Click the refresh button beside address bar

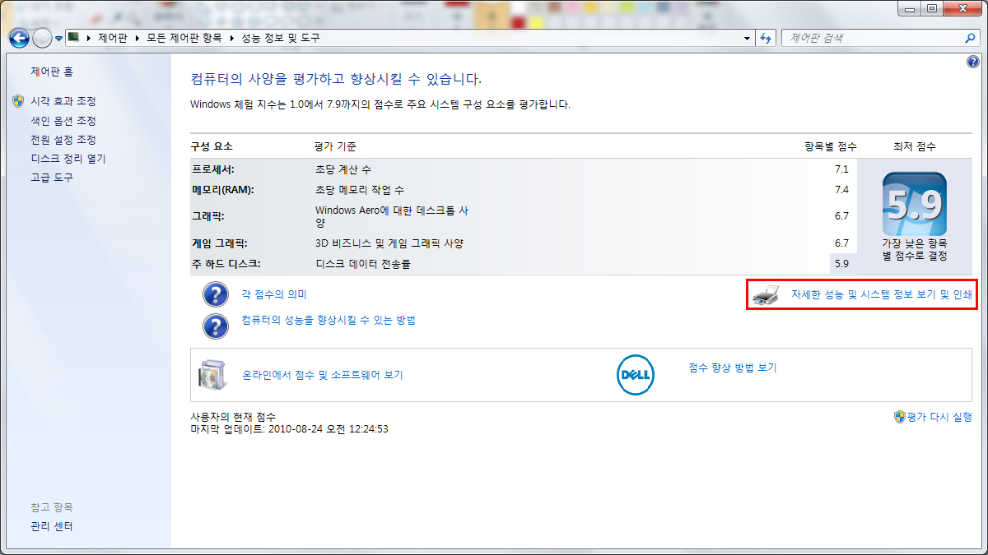[767, 38]
